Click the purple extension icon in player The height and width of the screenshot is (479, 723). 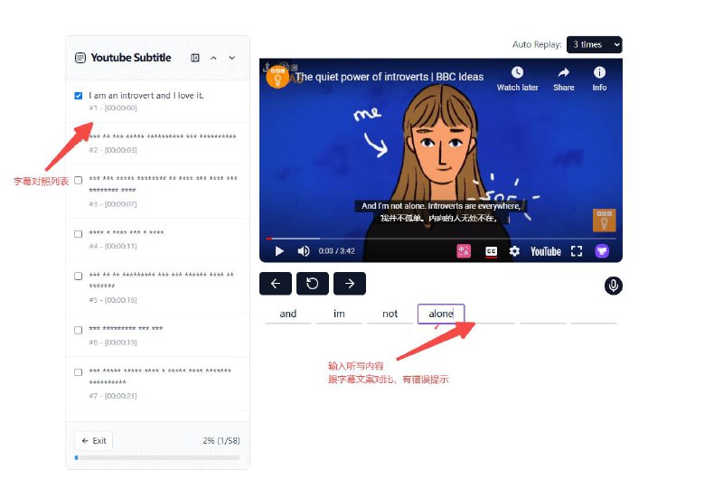pyautogui.click(x=602, y=251)
